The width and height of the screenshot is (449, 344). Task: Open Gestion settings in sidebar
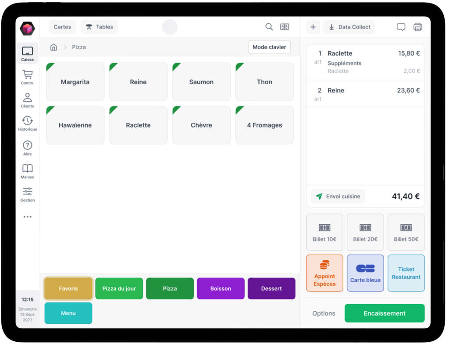(27, 194)
